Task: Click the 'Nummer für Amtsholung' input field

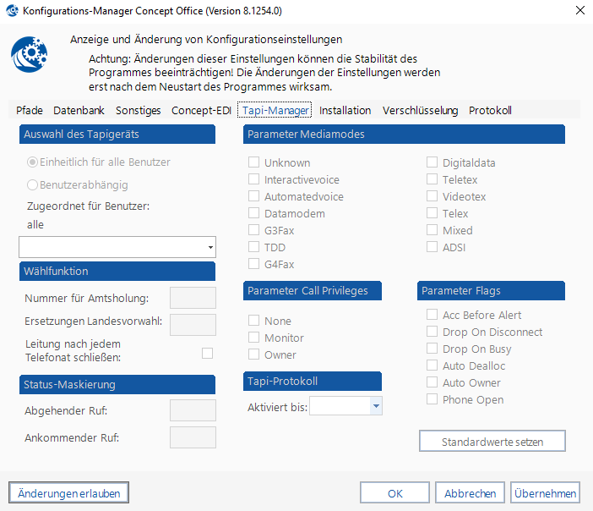Action: point(193,298)
